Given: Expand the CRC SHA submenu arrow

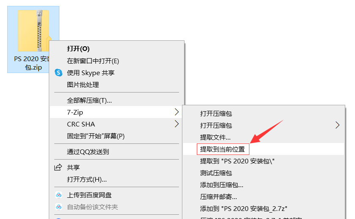Looking at the screenshot, I should point(176,124).
